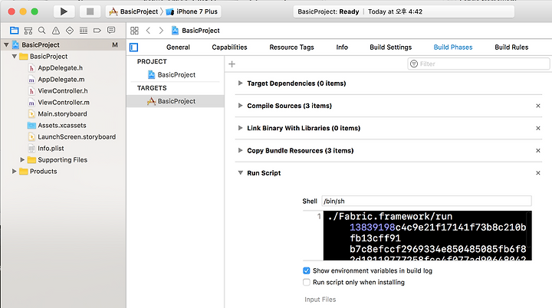This screenshot has width=552, height=308.
Task: Open the related items grid icon
Action: coord(134,31)
